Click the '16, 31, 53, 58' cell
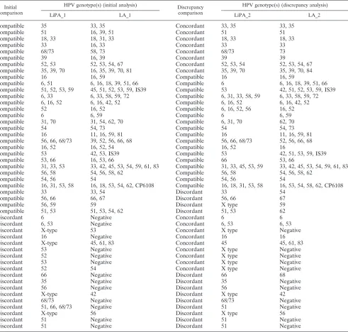Screen dimensions: 348x332 pyautogui.click(x=57, y=186)
